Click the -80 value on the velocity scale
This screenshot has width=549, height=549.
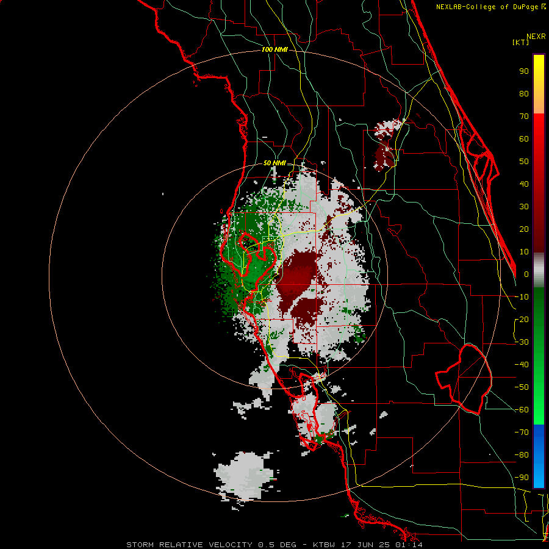pos(522,455)
